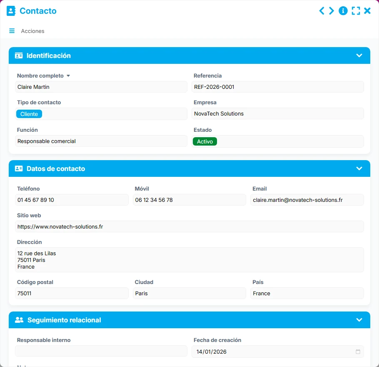This screenshot has height=367, width=379.
Task: Edit the Teléfono field 01 45 67 89 10
Action: (x=72, y=200)
